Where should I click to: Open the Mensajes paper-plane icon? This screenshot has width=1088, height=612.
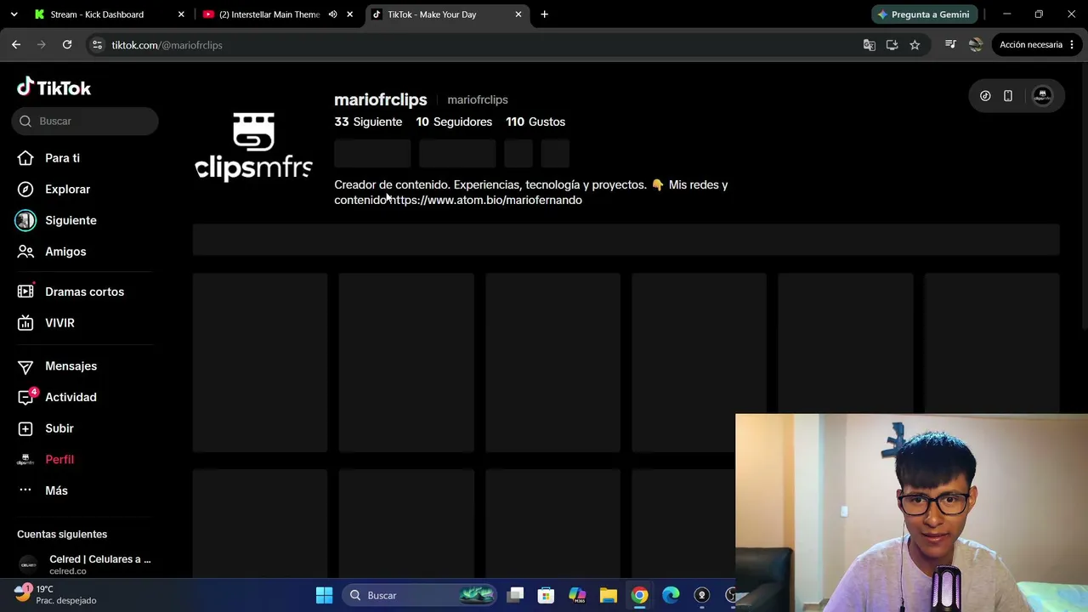tap(25, 366)
